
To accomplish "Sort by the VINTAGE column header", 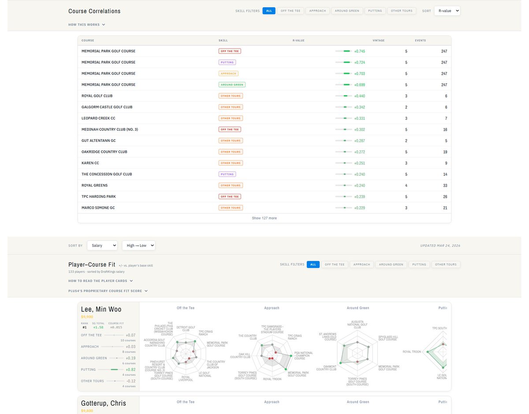I will click(x=378, y=41).
